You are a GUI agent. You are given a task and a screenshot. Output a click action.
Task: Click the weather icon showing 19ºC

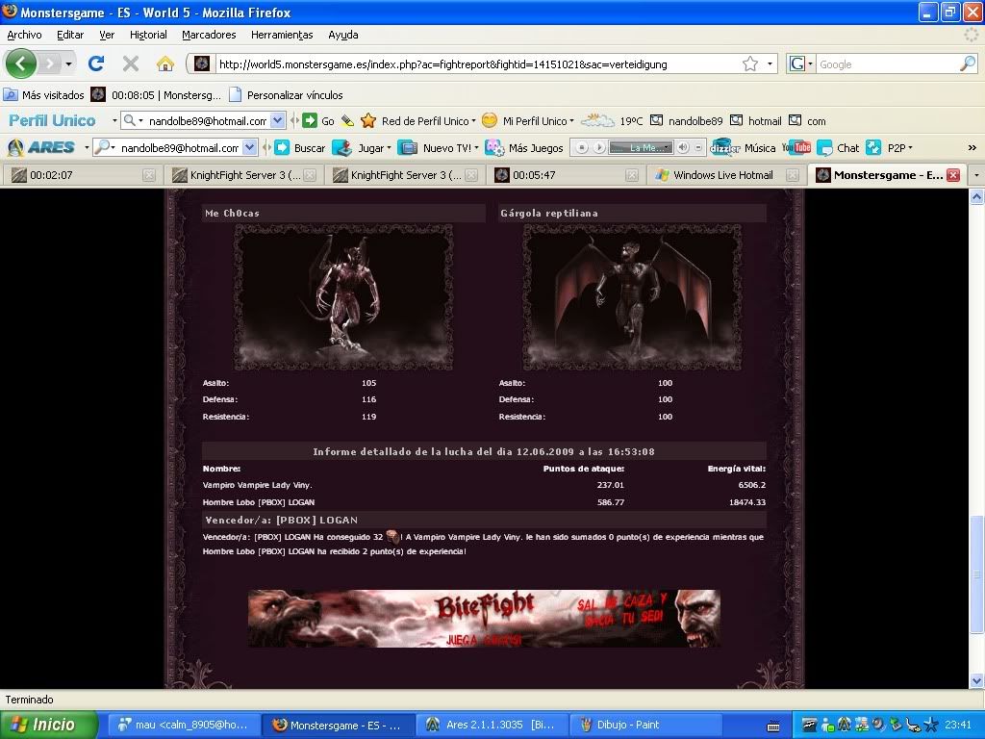pos(597,121)
